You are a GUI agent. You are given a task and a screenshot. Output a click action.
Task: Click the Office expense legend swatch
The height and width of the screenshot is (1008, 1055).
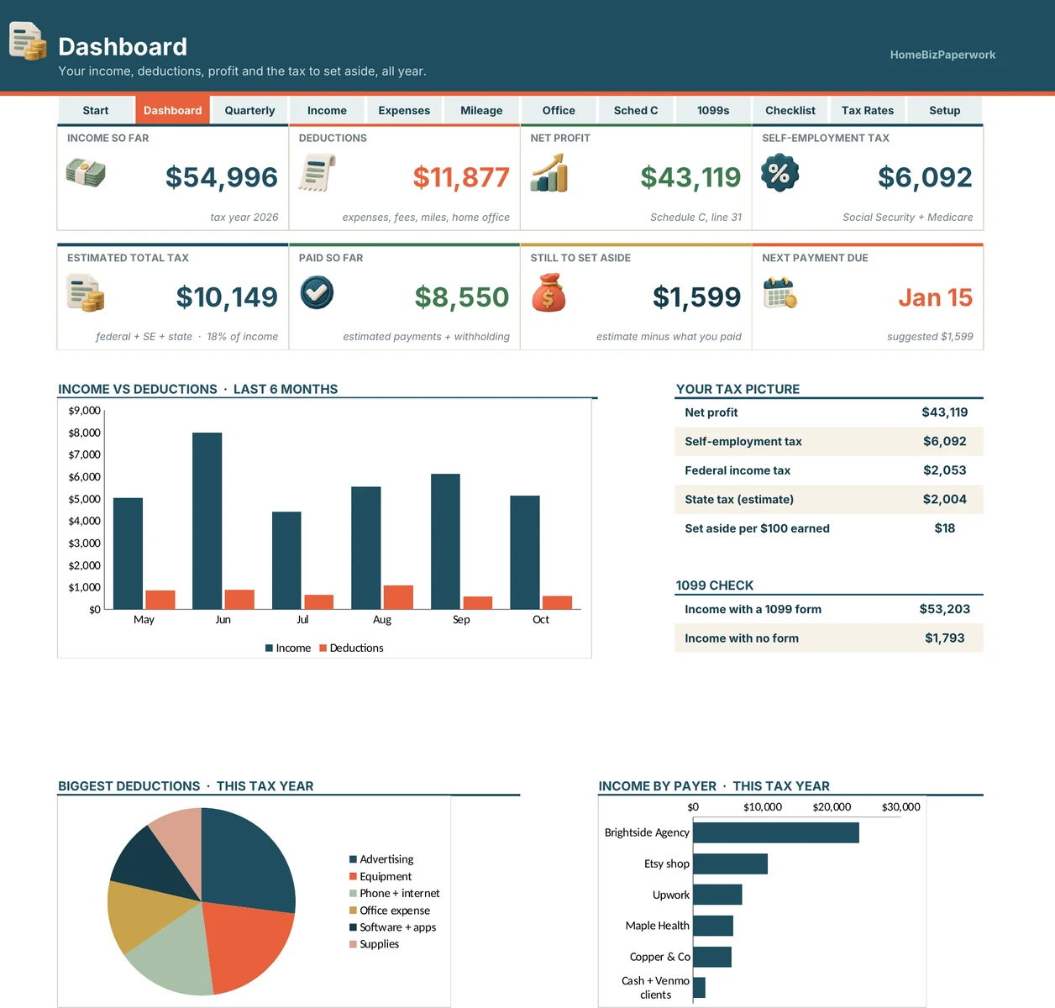pos(353,911)
